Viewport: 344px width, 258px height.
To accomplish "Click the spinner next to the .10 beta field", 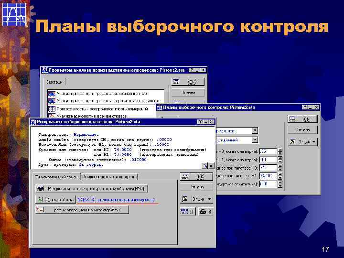I will coord(280,160).
